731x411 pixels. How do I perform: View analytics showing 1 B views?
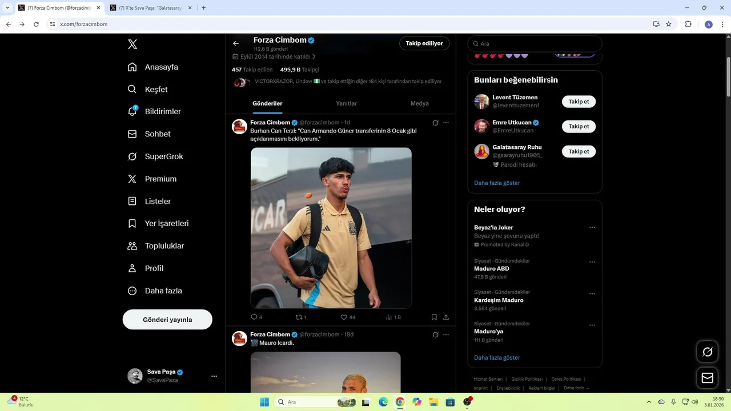pos(393,317)
